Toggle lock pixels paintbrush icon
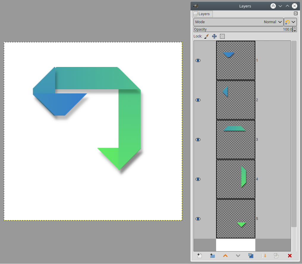 [x=207, y=36]
